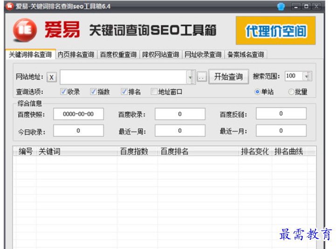Screen dimensions: 336x249
Task: Click the 百度快照 date field
Action: [x=78, y=114]
